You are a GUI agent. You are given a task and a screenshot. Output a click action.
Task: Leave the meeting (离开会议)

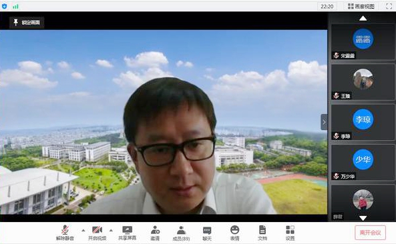(x=370, y=233)
